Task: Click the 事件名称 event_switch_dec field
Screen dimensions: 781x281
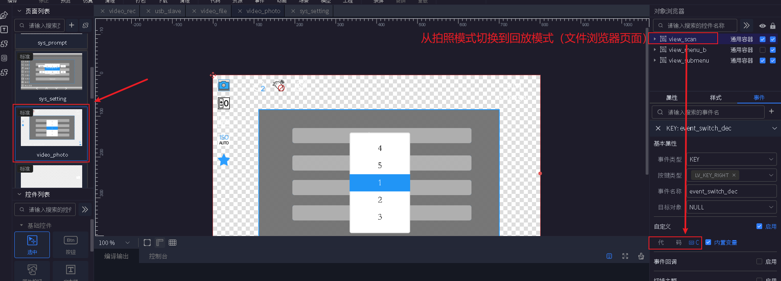Action: 732,191
